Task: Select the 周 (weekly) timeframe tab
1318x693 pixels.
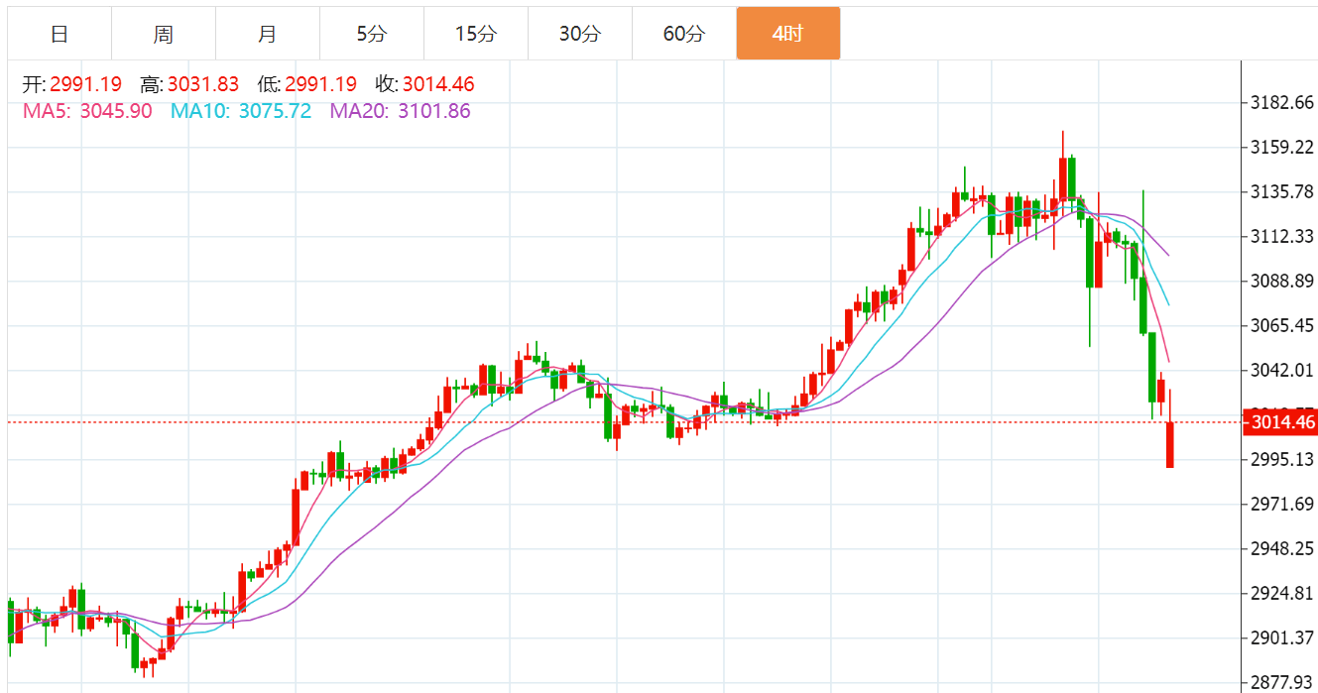Action: (164, 34)
